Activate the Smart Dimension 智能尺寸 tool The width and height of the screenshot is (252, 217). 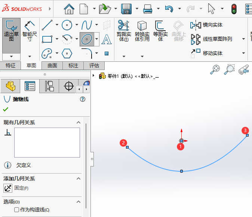point(30,31)
